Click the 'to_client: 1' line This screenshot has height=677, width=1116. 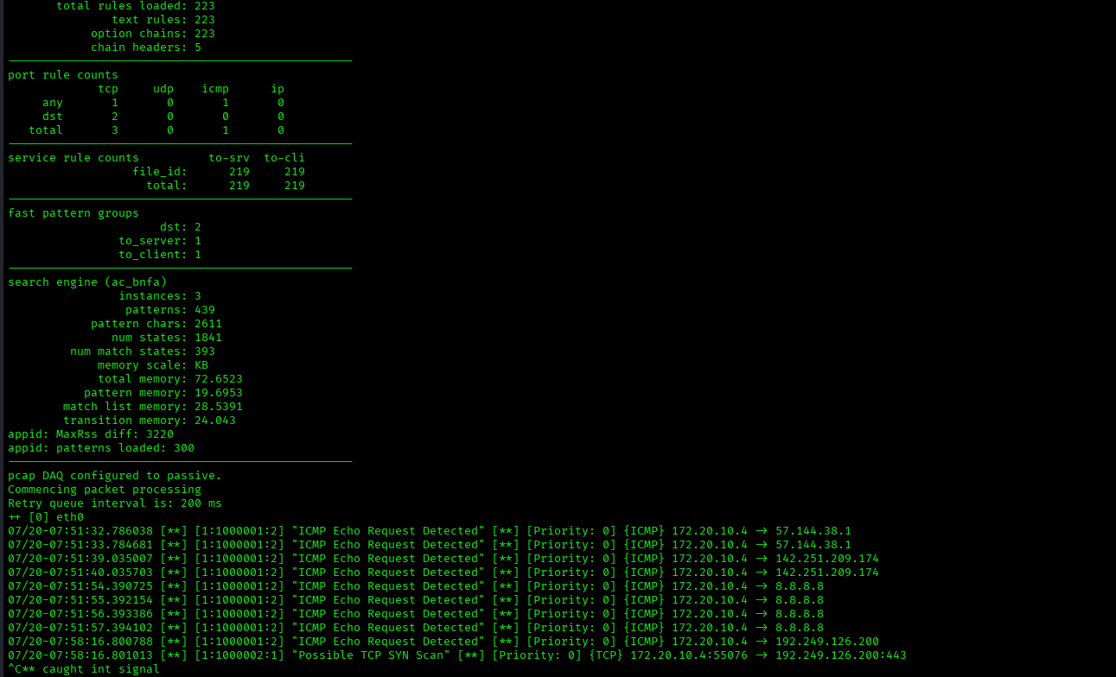tap(160, 255)
